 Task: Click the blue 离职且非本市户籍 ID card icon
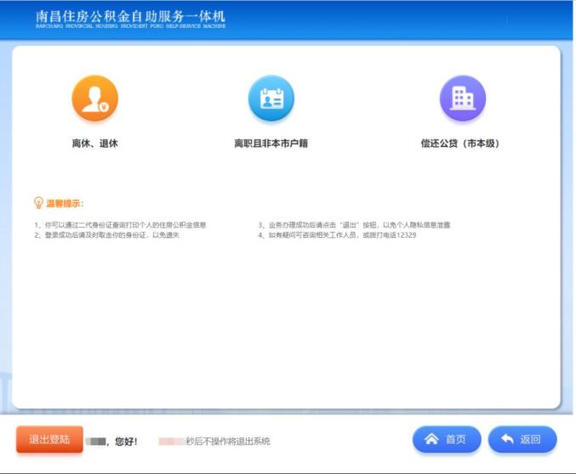pos(271,99)
